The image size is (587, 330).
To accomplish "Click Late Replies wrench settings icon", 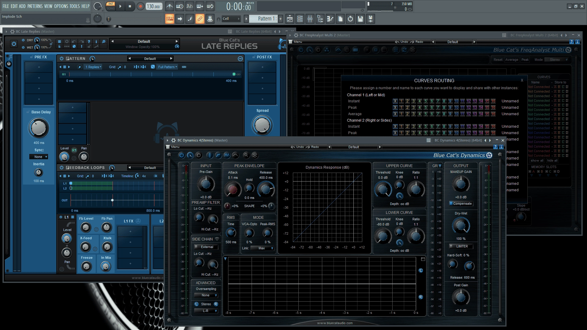I will click(x=96, y=46).
